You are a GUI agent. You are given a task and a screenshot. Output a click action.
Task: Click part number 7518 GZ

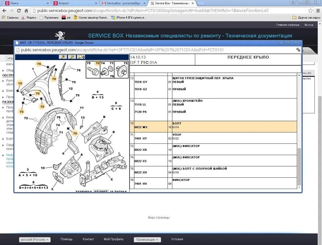[x=141, y=89]
